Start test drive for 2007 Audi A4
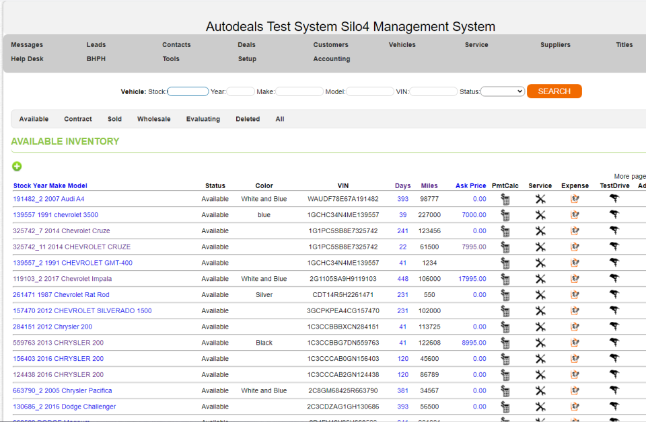This screenshot has height=422, width=646. point(614,199)
